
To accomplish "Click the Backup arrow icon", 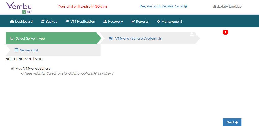I will click(43, 21).
